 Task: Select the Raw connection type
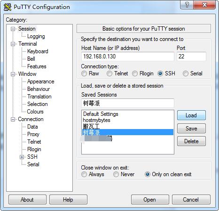click(x=84, y=73)
